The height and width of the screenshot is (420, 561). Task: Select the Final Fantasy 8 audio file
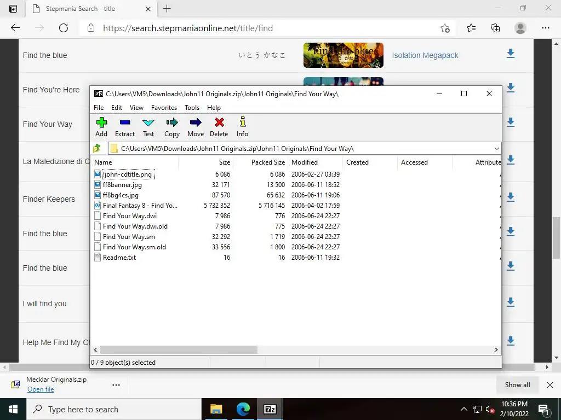pos(140,206)
